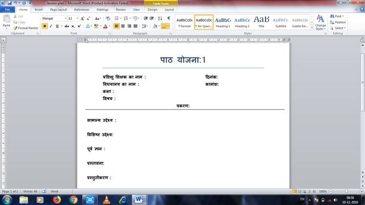
Task: Click the Find button
Action: [337, 17]
